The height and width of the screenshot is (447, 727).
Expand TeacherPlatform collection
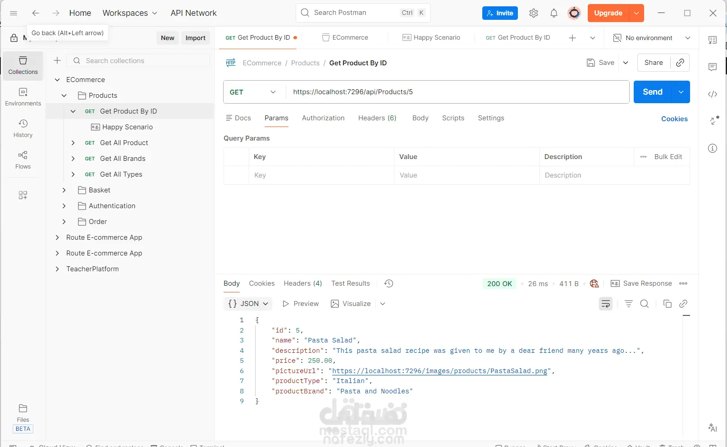tap(57, 269)
